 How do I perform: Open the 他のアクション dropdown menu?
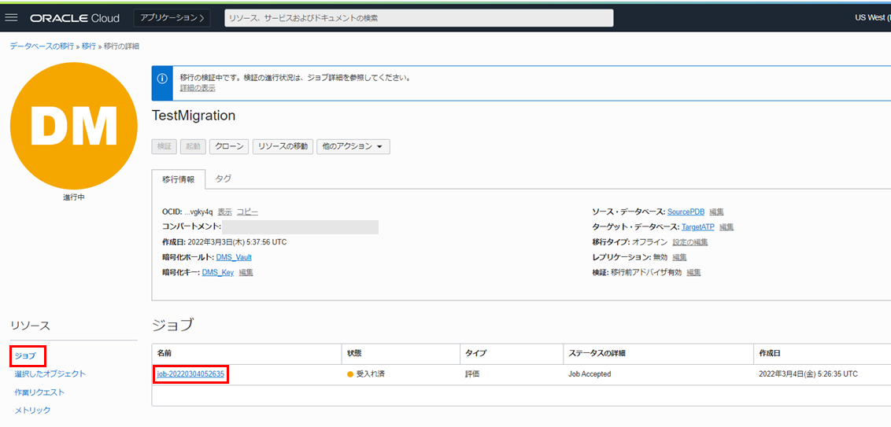click(x=353, y=147)
